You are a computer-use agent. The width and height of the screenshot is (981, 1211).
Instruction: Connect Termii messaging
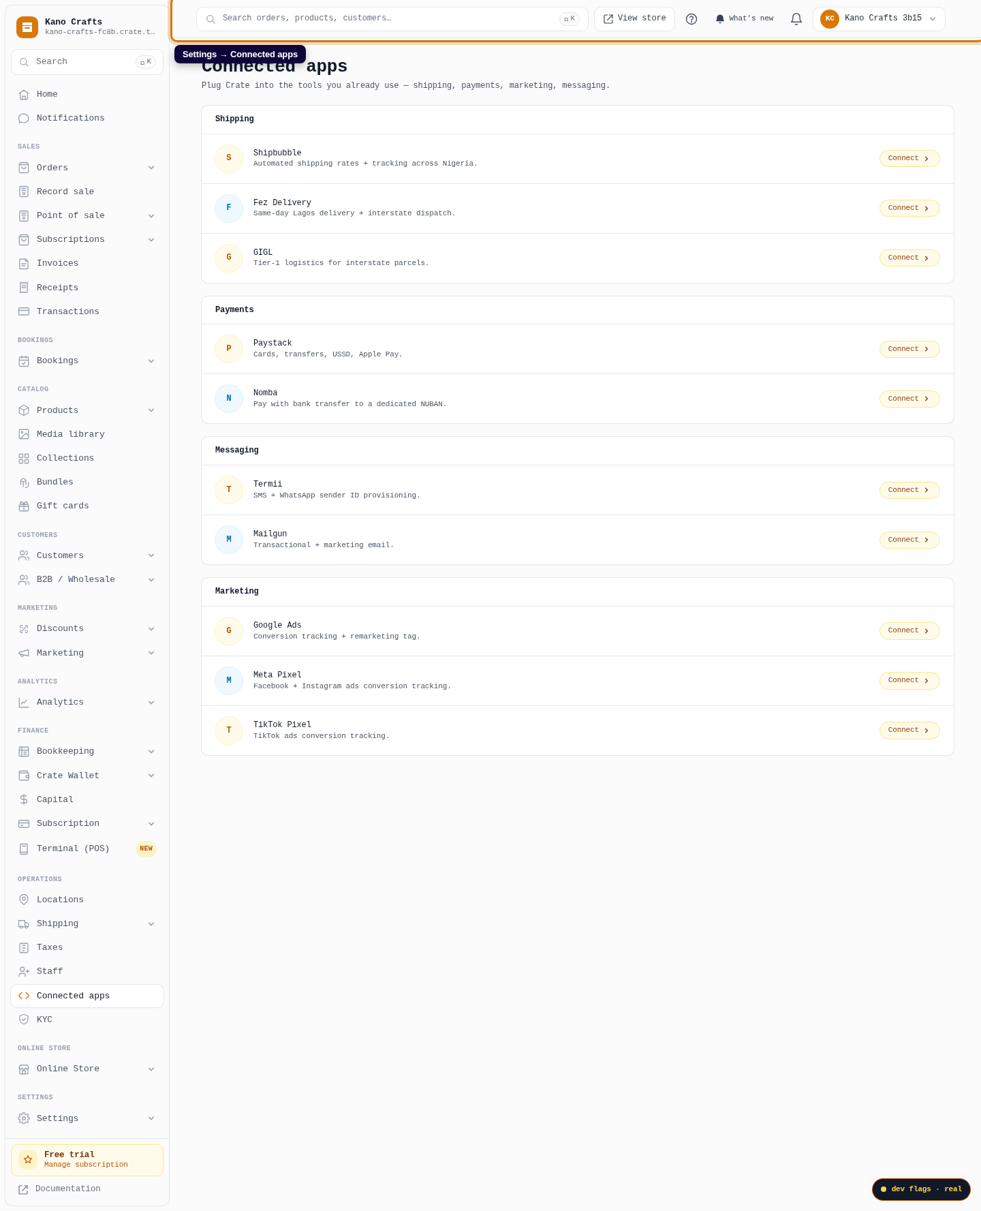coord(909,490)
